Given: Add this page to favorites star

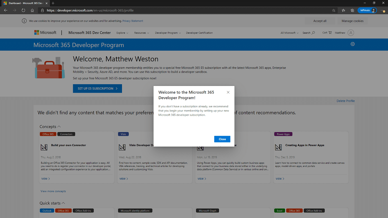Looking at the screenshot, I should tap(334, 10).
